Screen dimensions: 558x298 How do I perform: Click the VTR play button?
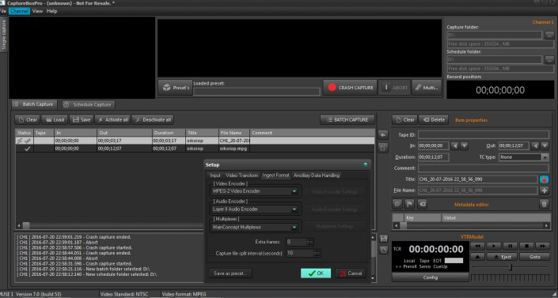click(x=494, y=246)
